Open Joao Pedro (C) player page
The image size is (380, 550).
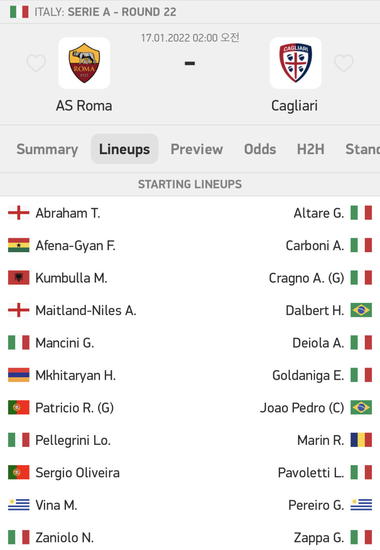[302, 408]
